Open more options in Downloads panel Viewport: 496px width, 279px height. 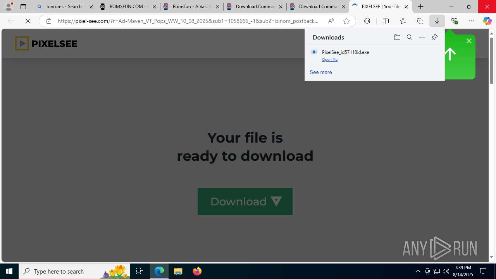click(x=422, y=37)
